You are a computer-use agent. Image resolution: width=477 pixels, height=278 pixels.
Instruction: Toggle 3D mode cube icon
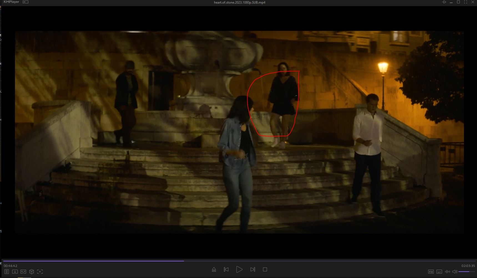[32, 272]
